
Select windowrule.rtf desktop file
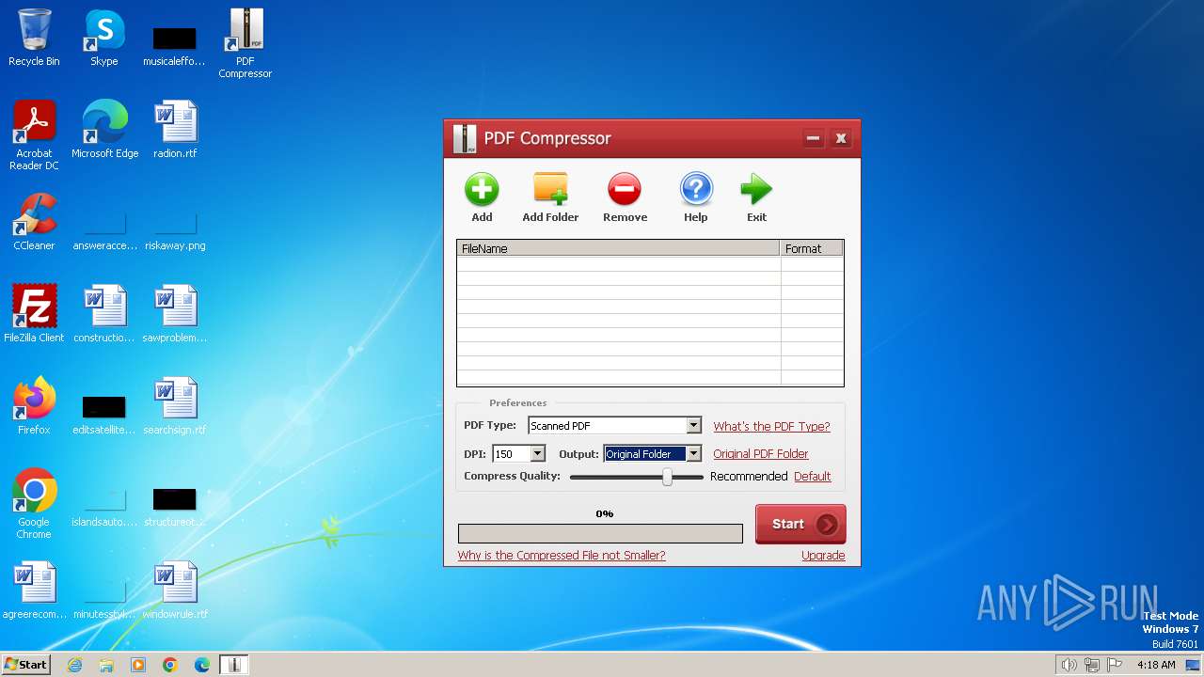[x=175, y=590]
